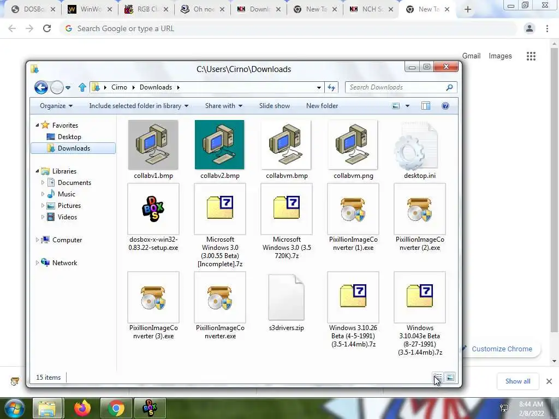
Task: Click Explorer Back navigation arrow
Action: click(x=41, y=87)
